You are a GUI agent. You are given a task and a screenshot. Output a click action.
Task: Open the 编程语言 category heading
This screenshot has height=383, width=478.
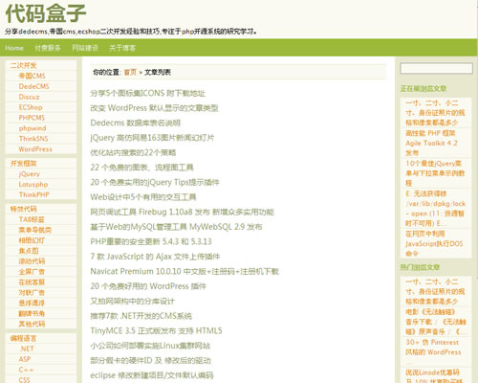pos(23,338)
